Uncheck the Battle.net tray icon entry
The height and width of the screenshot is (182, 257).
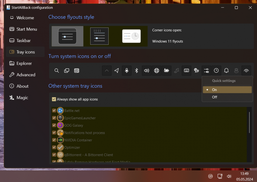point(54,111)
